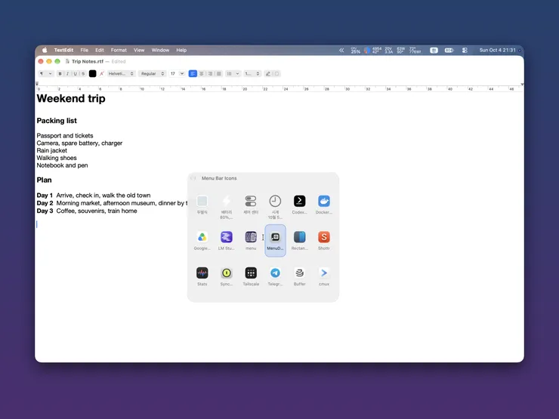Viewport: 559px width, 419px height.
Task: Center-align the text
Action: click(202, 74)
